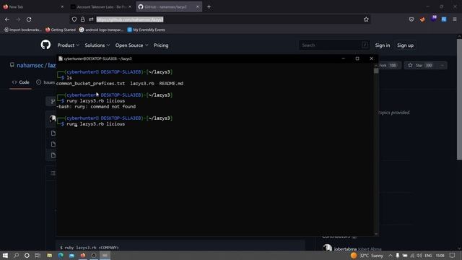Reload the page with the refresh icon
The width and height of the screenshot is (462, 260).
point(29,19)
